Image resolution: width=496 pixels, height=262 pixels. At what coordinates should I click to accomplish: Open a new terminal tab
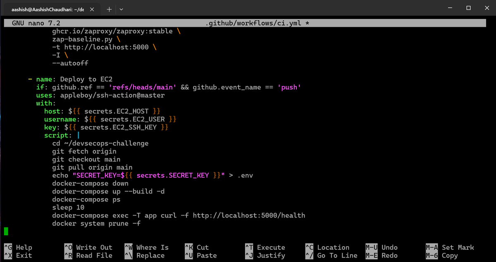[109, 9]
